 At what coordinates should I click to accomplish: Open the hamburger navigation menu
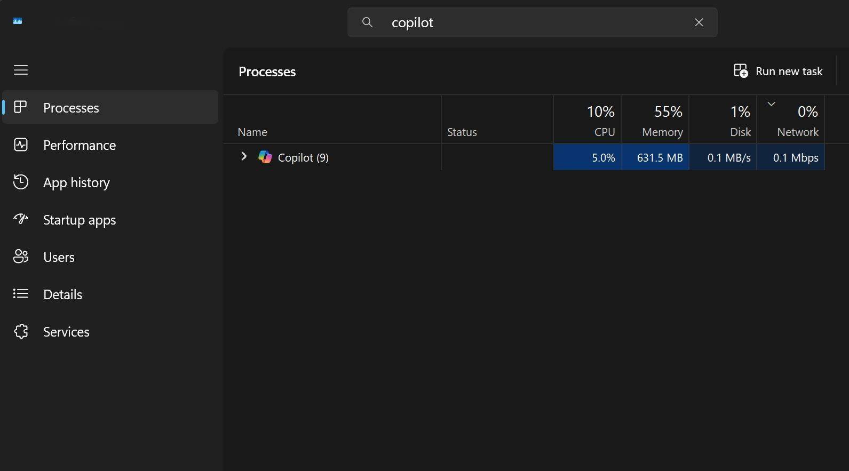[21, 70]
